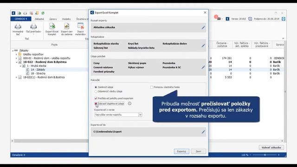
Task: Edit Rozsah exportu with its pencil icon
Action: (203, 28)
